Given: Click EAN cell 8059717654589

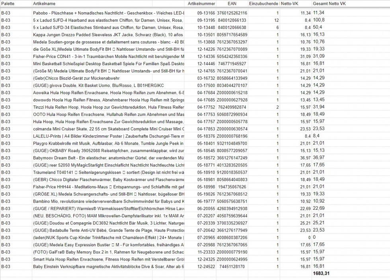Looking at the screenshot, I should click(232, 35).
